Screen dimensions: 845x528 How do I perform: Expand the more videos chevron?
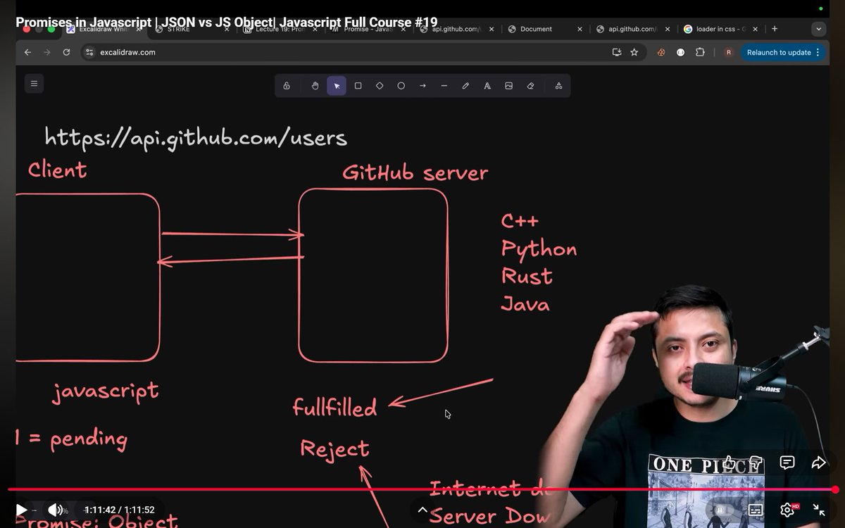click(x=423, y=510)
